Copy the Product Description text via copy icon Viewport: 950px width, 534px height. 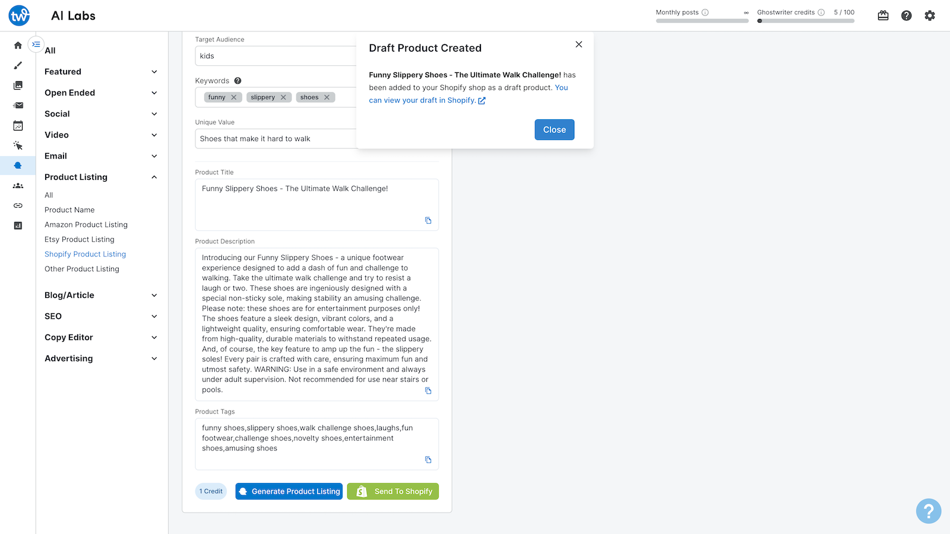click(x=428, y=390)
